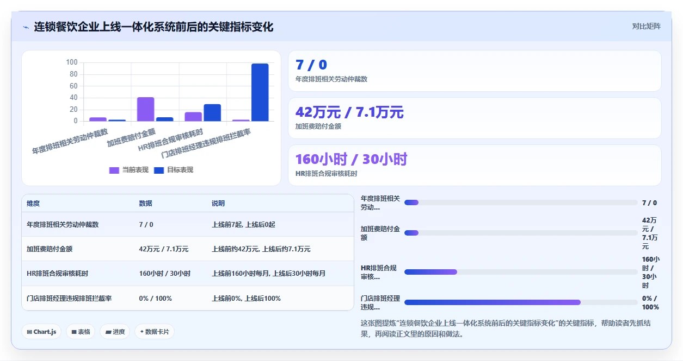Click the progress value 0% / 100%
Viewport: 683px width, 361px height.
tap(650, 302)
